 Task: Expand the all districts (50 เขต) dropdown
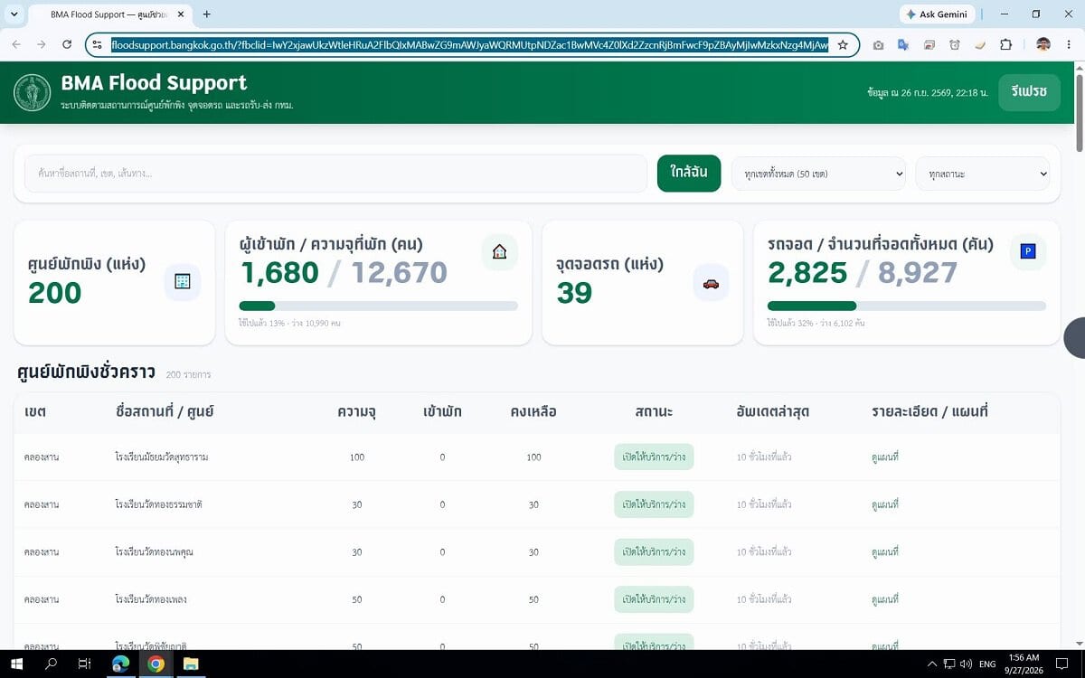[x=818, y=174]
